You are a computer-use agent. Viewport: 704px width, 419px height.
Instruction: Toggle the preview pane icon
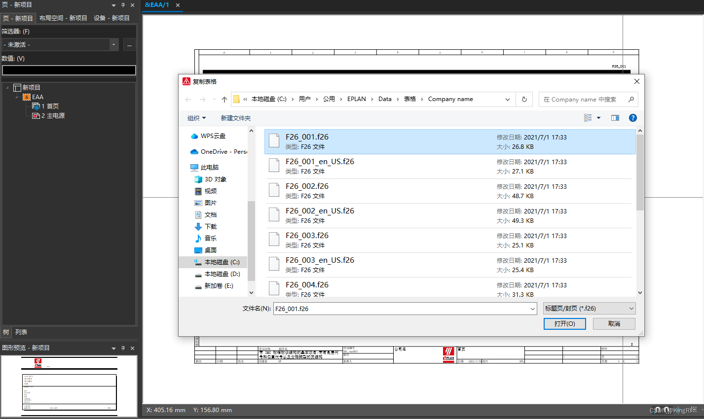[615, 118]
